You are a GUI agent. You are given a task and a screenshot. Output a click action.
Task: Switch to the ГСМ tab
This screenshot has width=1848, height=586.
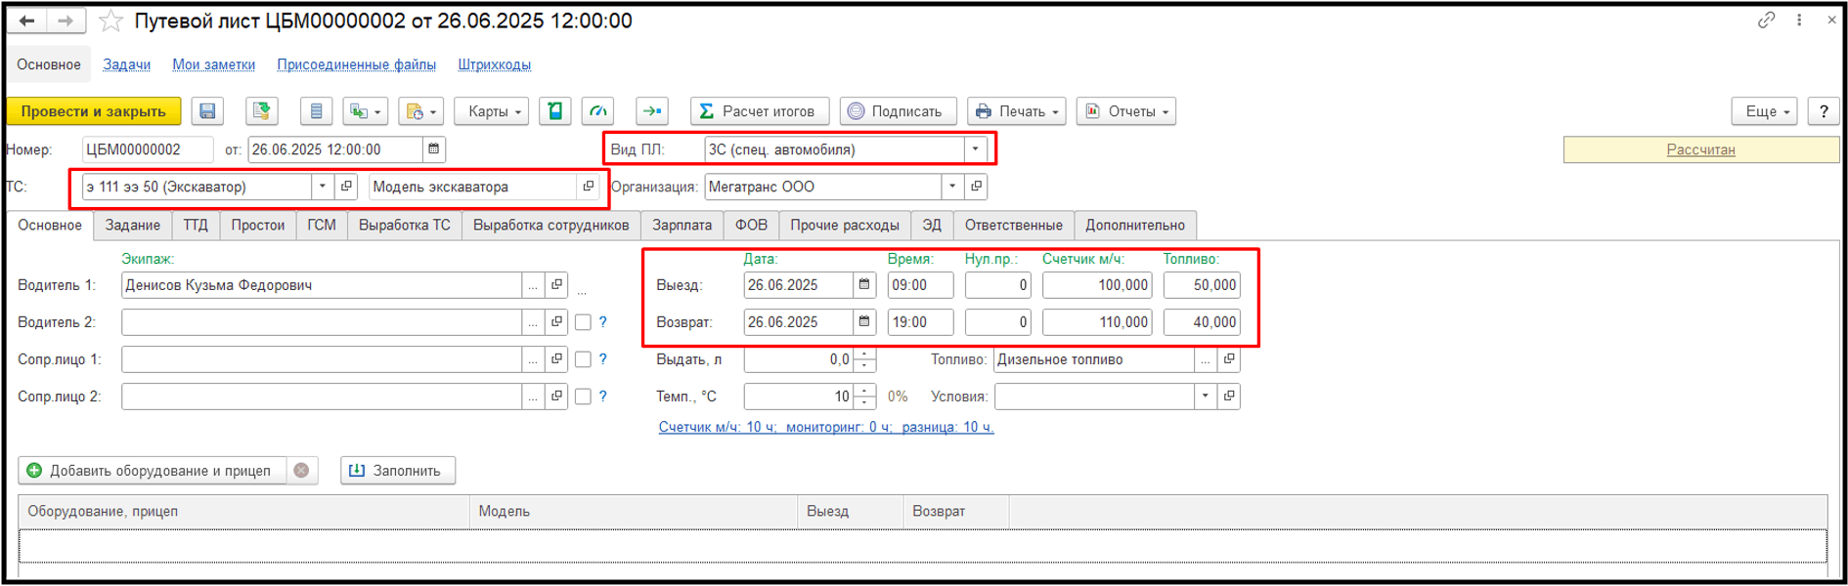pyautogui.click(x=321, y=226)
